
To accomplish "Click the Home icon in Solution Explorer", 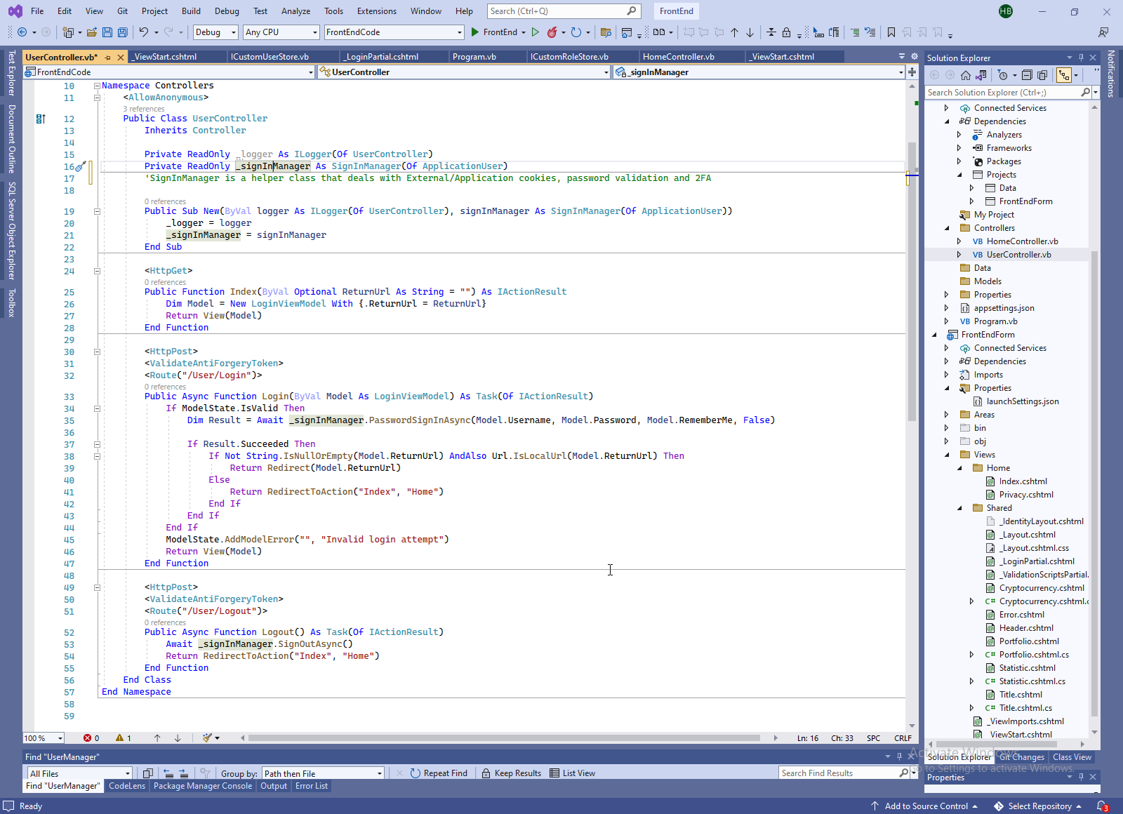I will pos(966,75).
